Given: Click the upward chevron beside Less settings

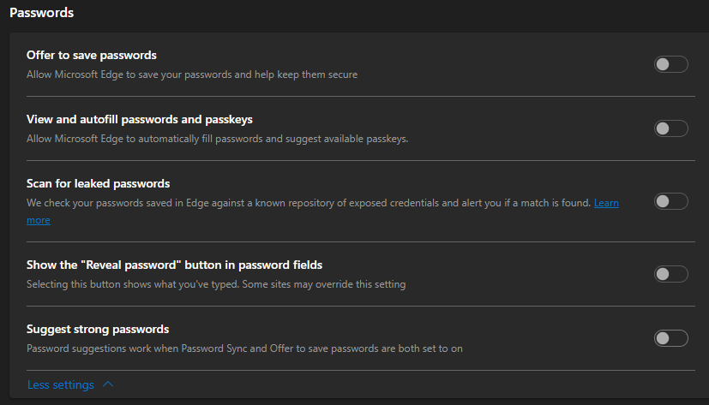Looking at the screenshot, I should [x=108, y=384].
